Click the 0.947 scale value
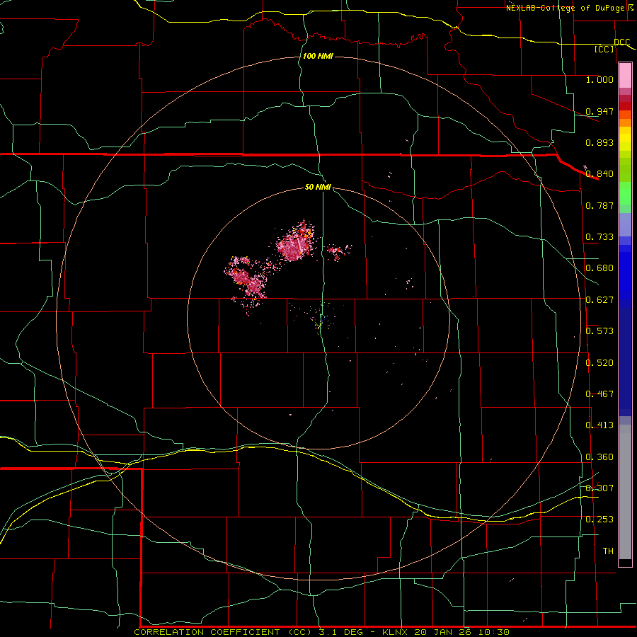This screenshot has width=637, height=637. click(599, 111)
